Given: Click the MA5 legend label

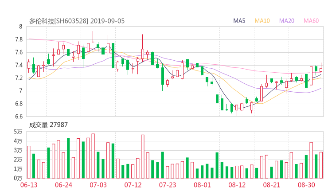Looking at the screenshot, I should coord(239,21).
